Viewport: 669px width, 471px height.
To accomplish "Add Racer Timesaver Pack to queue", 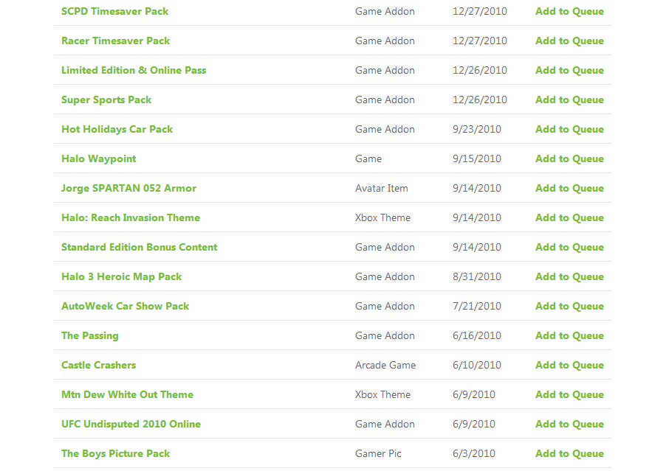I will pyautogui.click(x=569, y=41).
